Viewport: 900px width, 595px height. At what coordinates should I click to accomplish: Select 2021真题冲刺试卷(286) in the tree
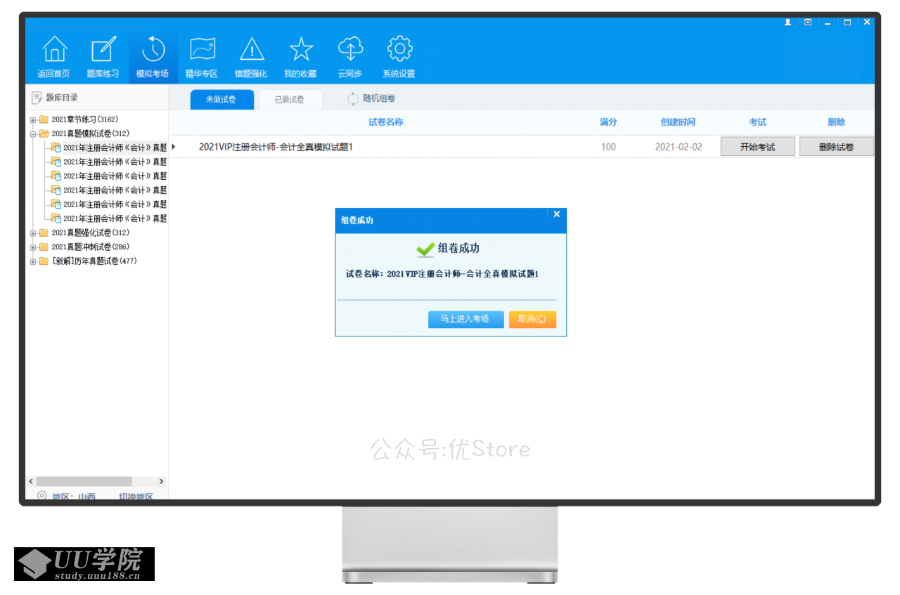point(90,247)
